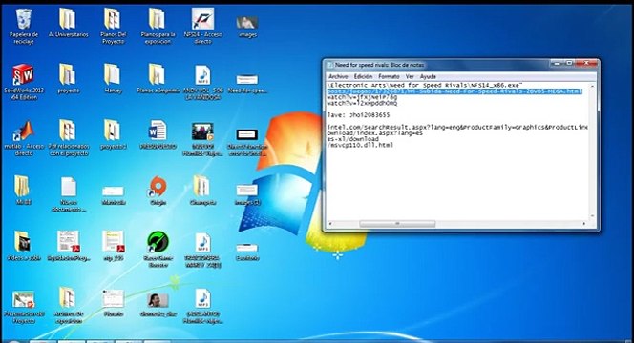This screenshot has height=343, width=634.
Task: Select the ANDY VOL MP3 audio file
Action: pyautogui.click(x=203, y=82)
